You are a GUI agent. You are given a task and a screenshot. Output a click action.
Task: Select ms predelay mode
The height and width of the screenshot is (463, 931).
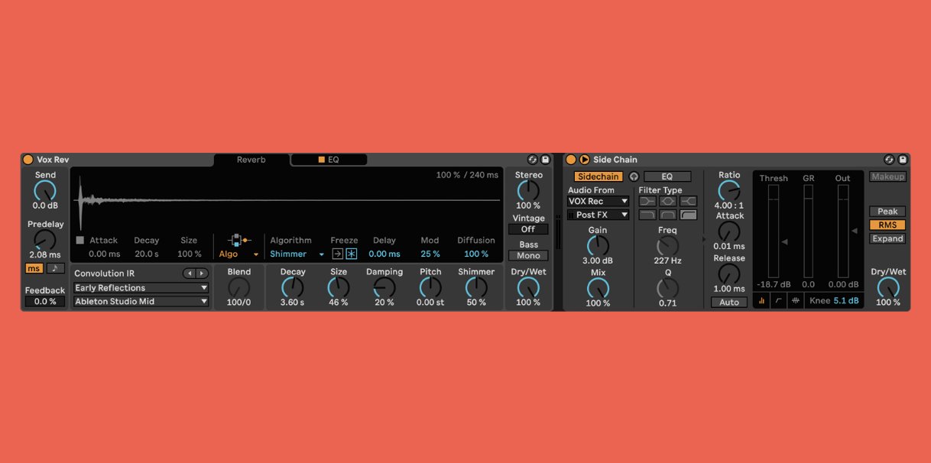tap(34, 268)
